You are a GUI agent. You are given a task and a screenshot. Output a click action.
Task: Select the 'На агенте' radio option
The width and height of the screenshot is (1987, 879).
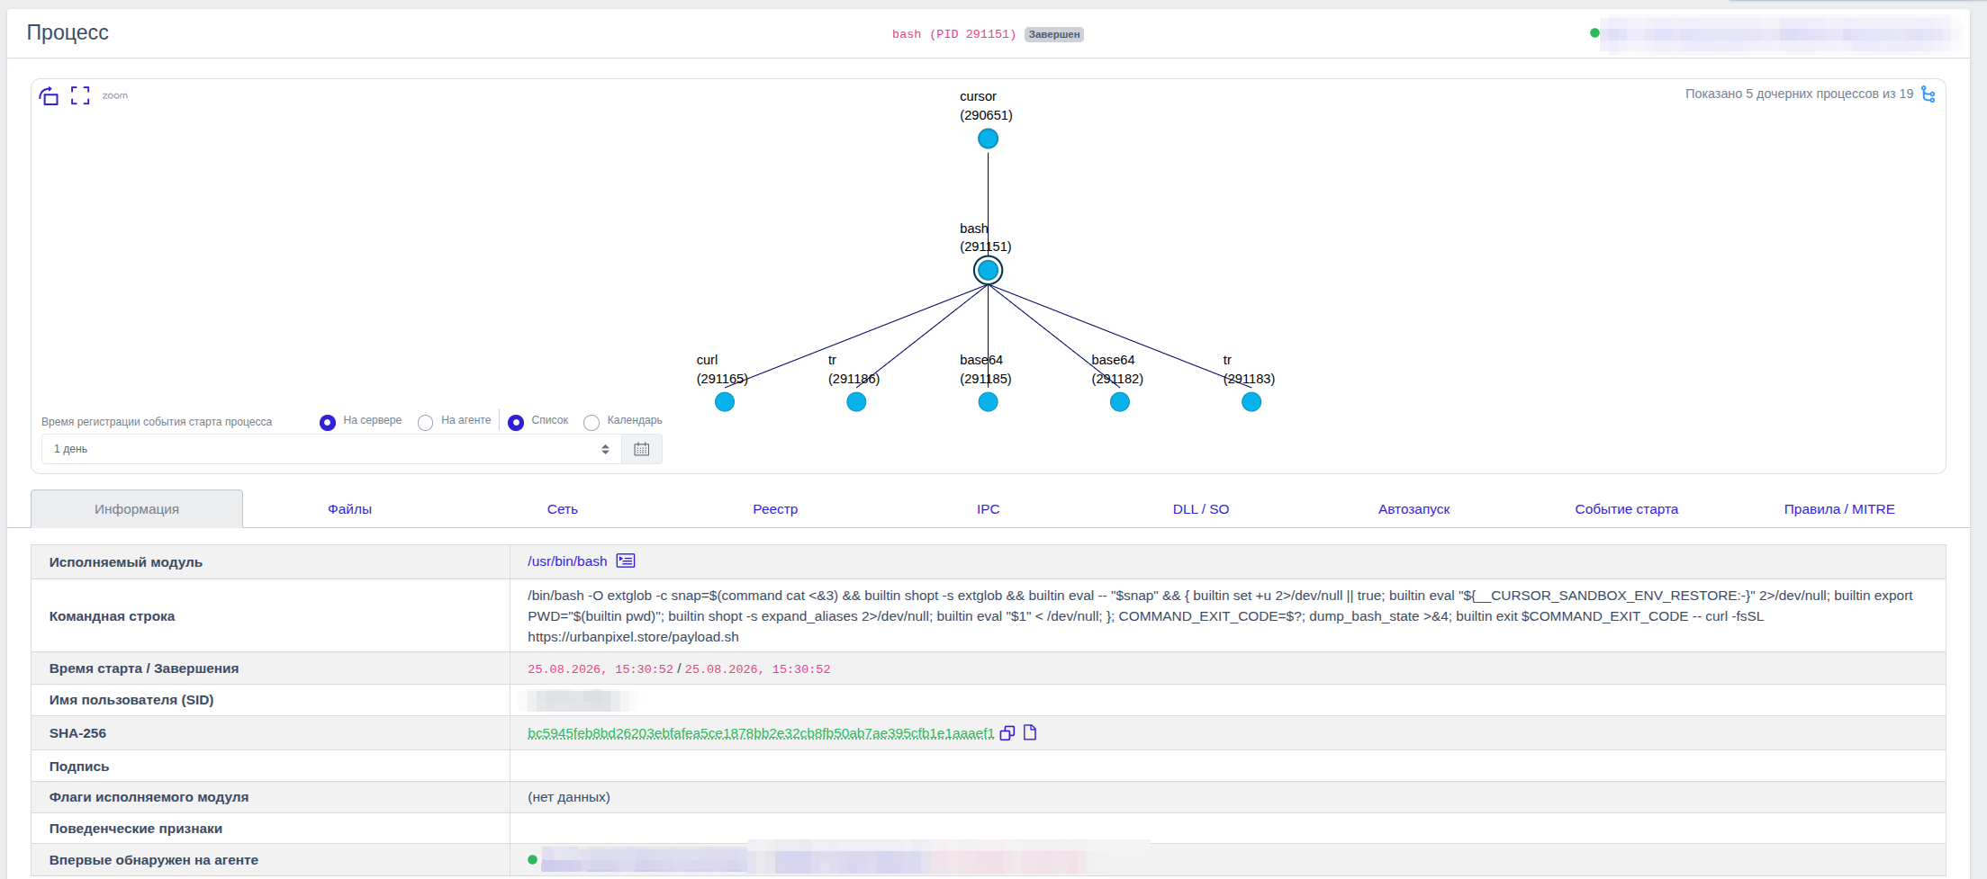tap(426, 422)
